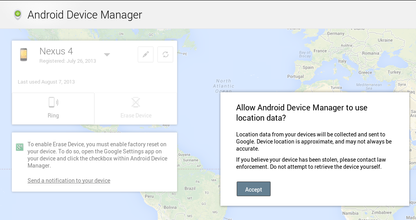Image resolution: width=416 pixels, height=220 pixels.
Task: Click the Germany label on the map
Action: point(336,34)
